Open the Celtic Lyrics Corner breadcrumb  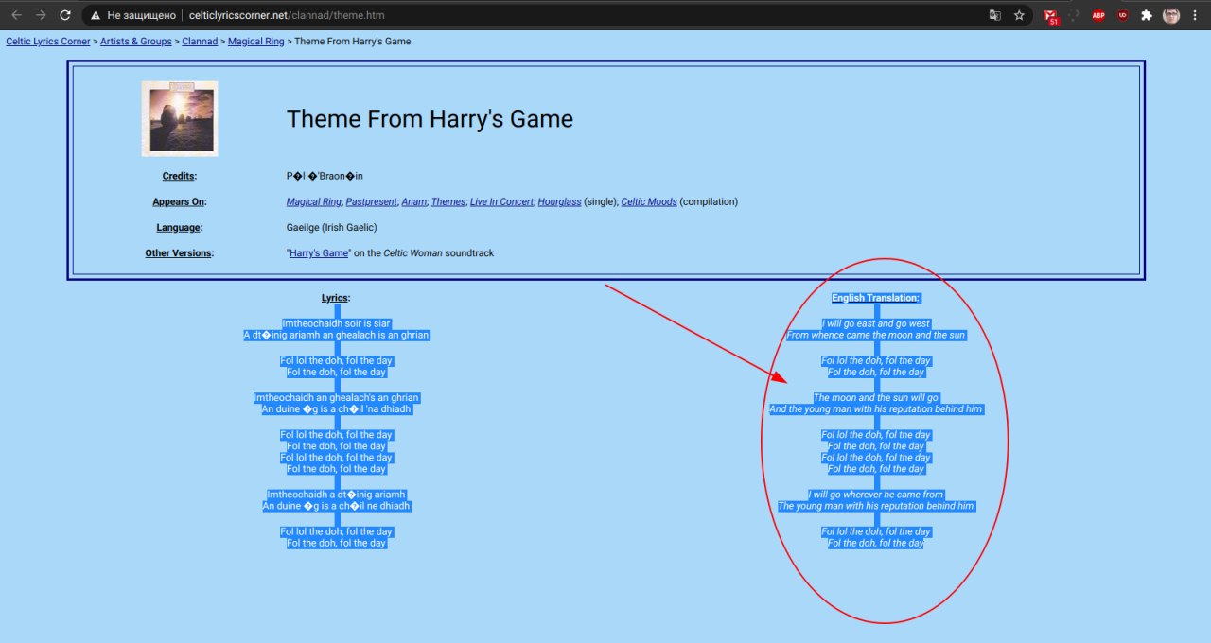point(48,42)
